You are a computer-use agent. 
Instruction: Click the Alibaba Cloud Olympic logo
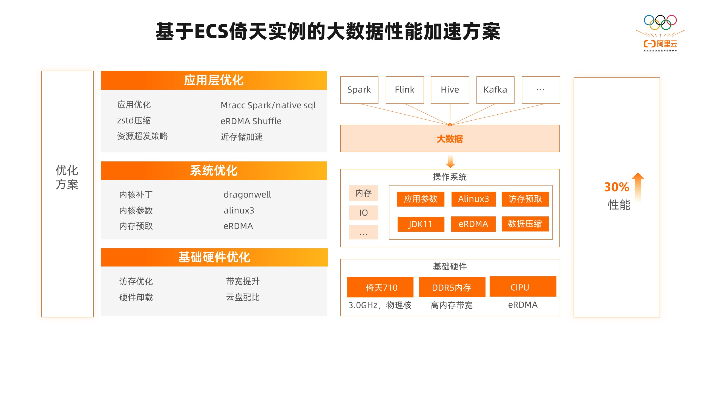click(660, 33)
